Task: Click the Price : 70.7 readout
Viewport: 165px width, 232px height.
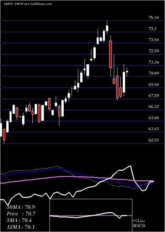Action: coord(21,214)
